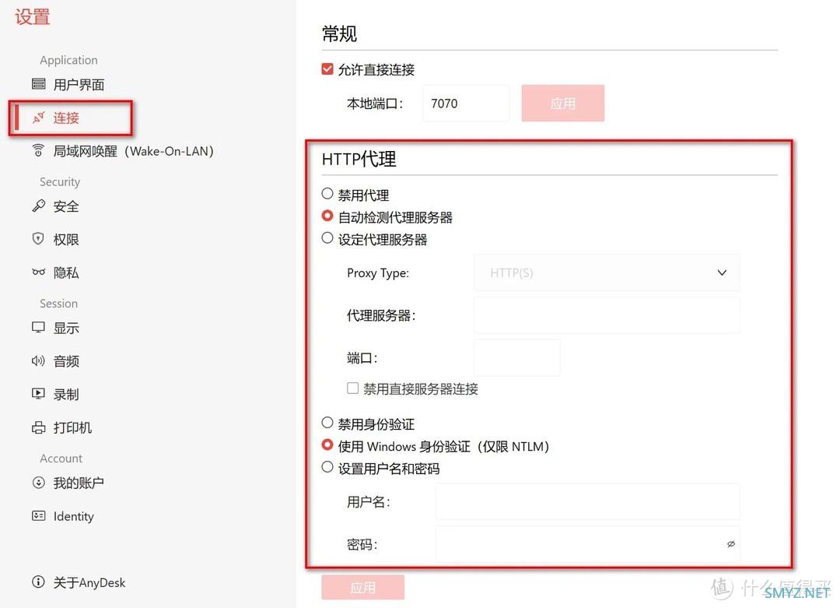840x608 pixels.
Task: Click the Identity card icon
Action: 39,516
